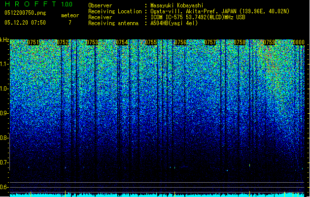The image size is (310, 197).
Task: Click the 0754 time marker label
Action: (122, 42)
